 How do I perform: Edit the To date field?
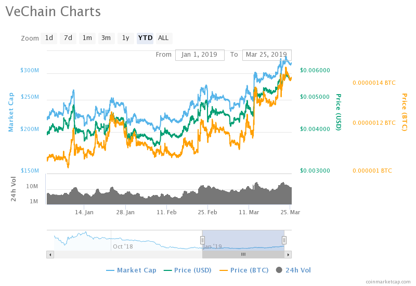click(x=267, y=55)
